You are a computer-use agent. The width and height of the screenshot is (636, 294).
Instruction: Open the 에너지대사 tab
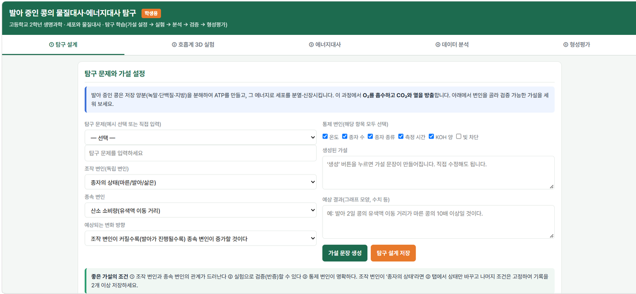[325, 44]
